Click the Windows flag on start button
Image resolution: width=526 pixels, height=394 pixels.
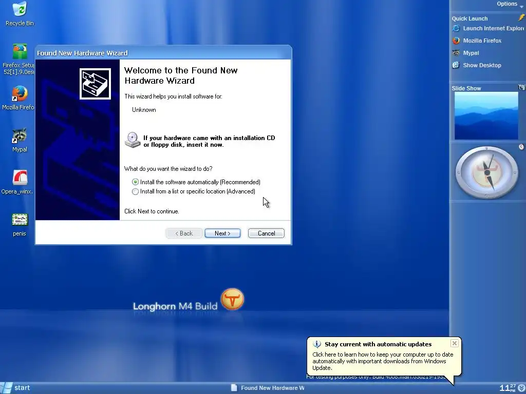tap(6, 388)
